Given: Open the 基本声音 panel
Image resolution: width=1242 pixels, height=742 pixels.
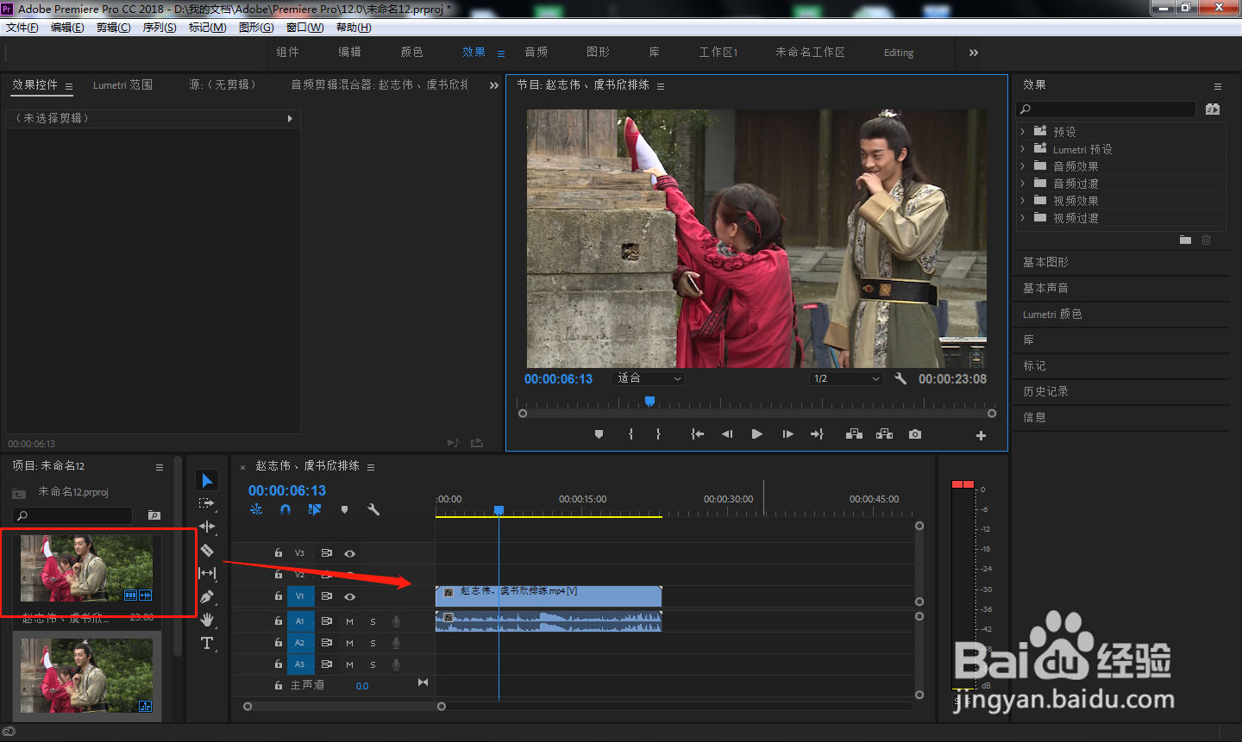Looking at the screenshot, I should tap(1045, 288).
